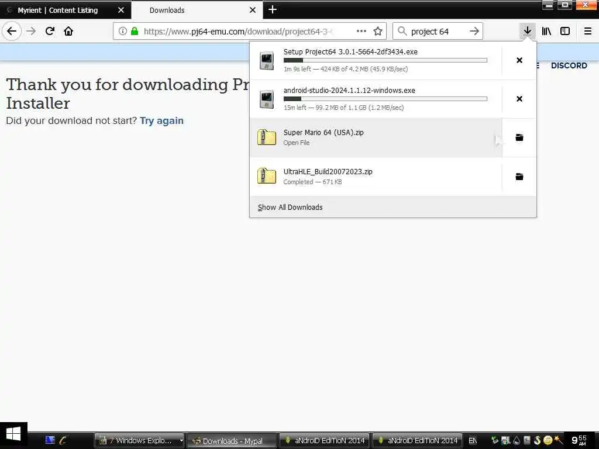Toggle the sidebar view icon
This screenshot has height=449, width=599.
click(x=565, y=31)
